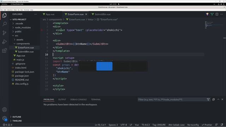Collapse all problems in the panel

[213, 99]
